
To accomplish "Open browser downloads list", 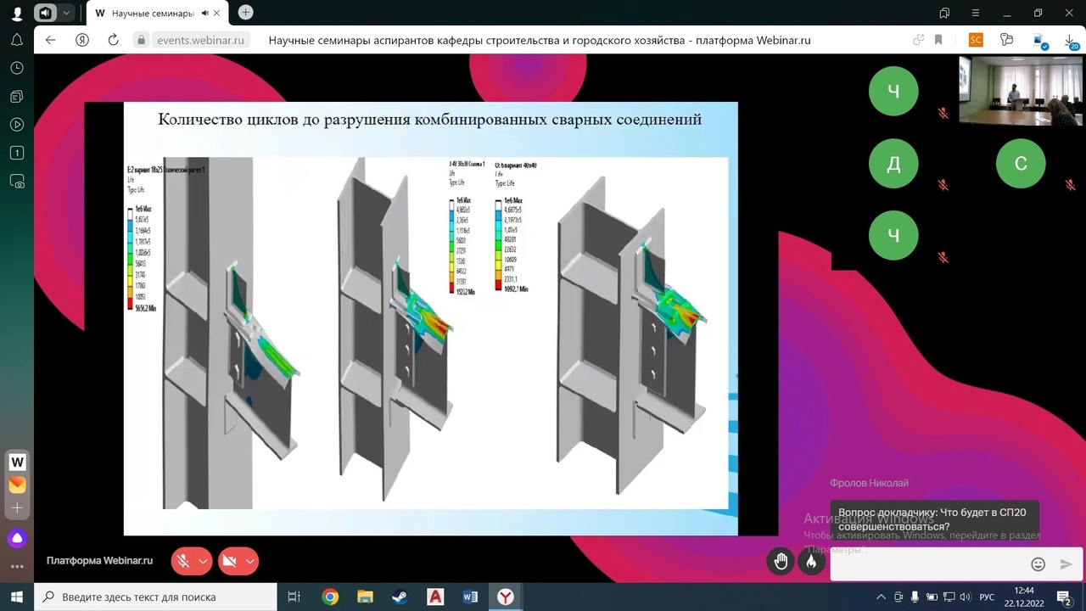I will [x=1070, y=41].
